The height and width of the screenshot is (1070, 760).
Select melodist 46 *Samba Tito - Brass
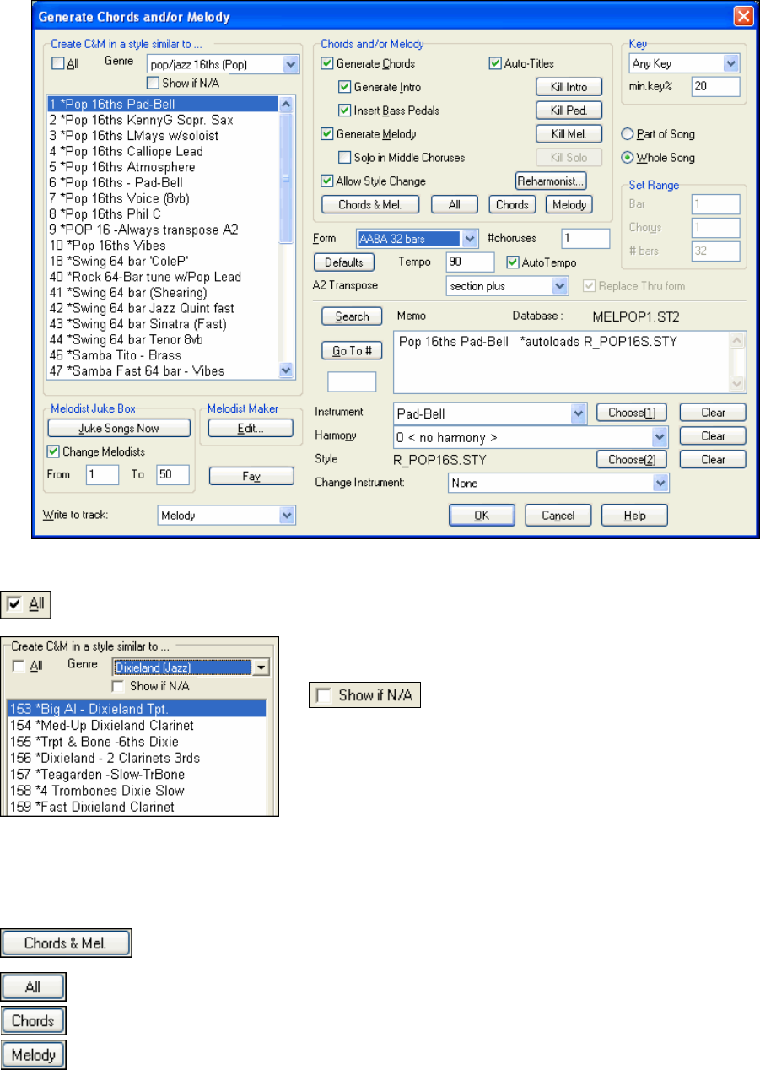162,355
